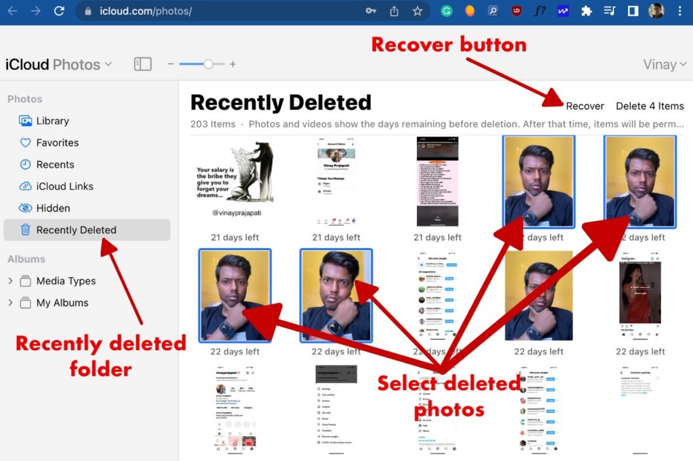Click the '203 Items' count text

pyautogui.click(x=213, y=124)
